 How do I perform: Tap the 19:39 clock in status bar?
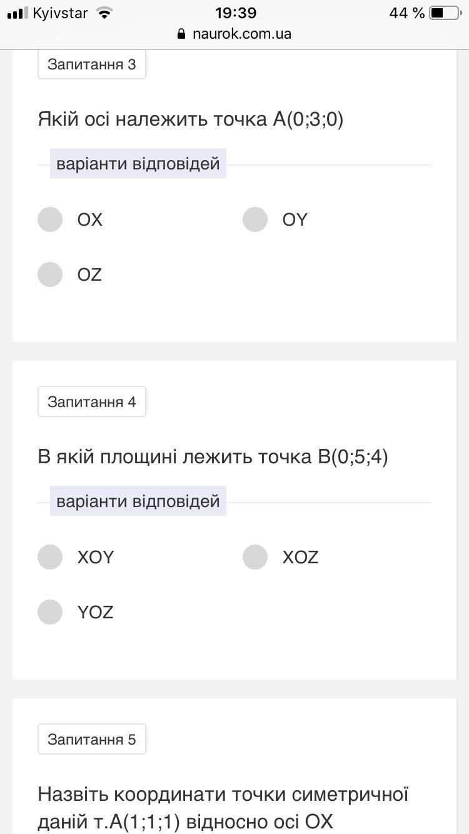click(x=235, y=13)
